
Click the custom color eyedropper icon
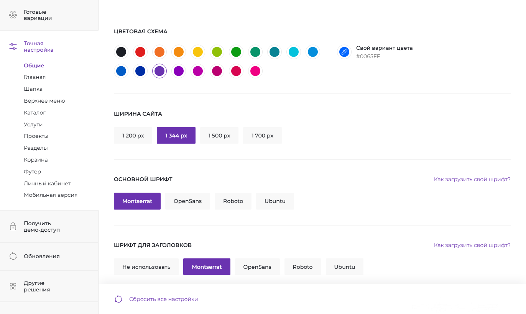(344, 52)
